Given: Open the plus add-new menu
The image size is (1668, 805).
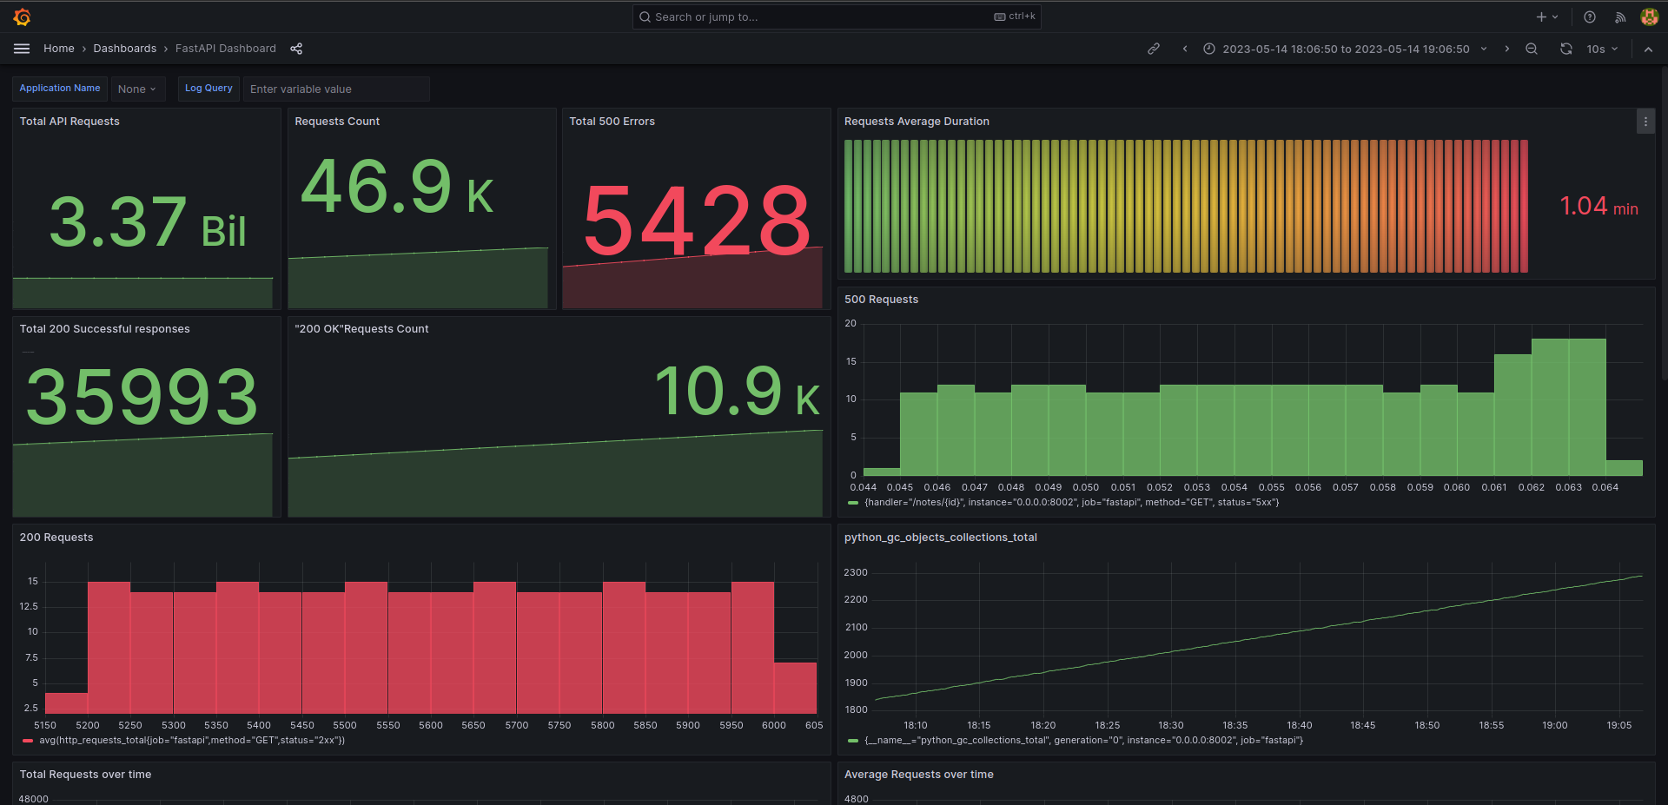Looking at the screenshot, I should [1547, 16].
